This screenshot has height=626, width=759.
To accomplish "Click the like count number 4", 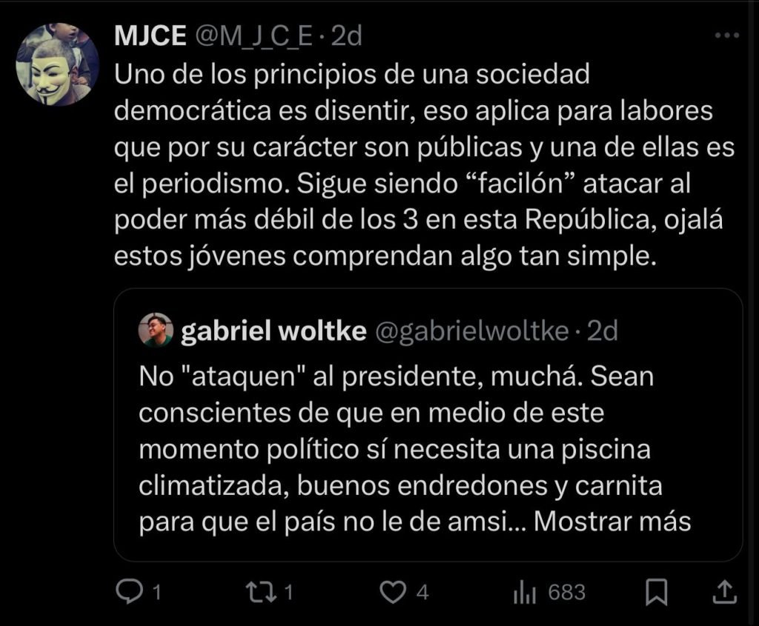I will [422, 592].
